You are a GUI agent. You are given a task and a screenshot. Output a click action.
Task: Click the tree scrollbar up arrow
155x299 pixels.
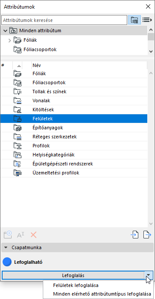pos(151,30)
